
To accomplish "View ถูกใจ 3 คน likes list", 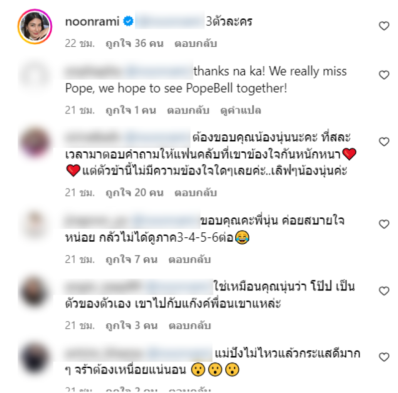I will 131,325.
